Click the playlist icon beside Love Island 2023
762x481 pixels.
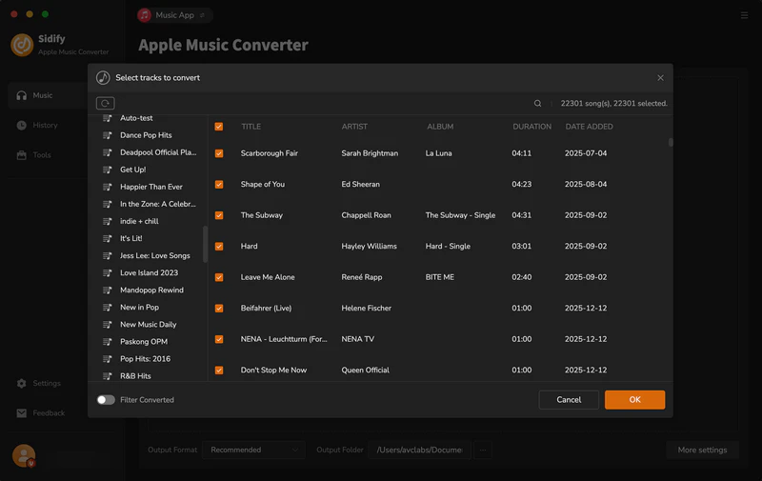[x=108, y=272]
